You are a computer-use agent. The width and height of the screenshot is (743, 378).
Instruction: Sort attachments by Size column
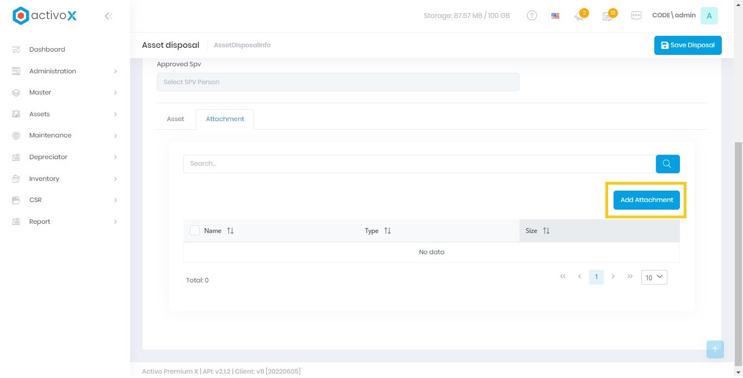point(546,231)
